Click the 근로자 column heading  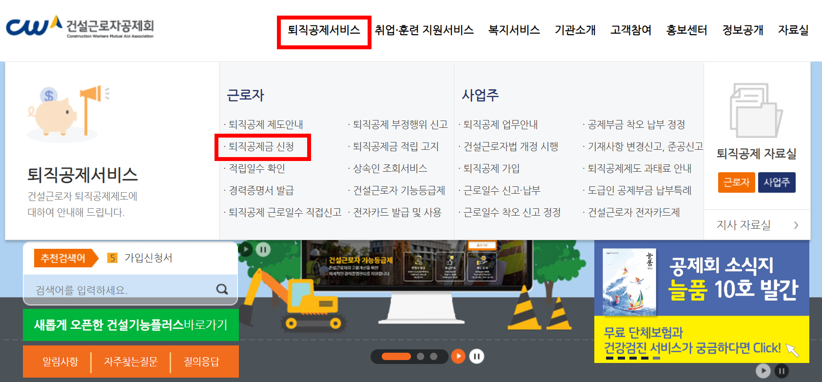[x=246, y=95]
